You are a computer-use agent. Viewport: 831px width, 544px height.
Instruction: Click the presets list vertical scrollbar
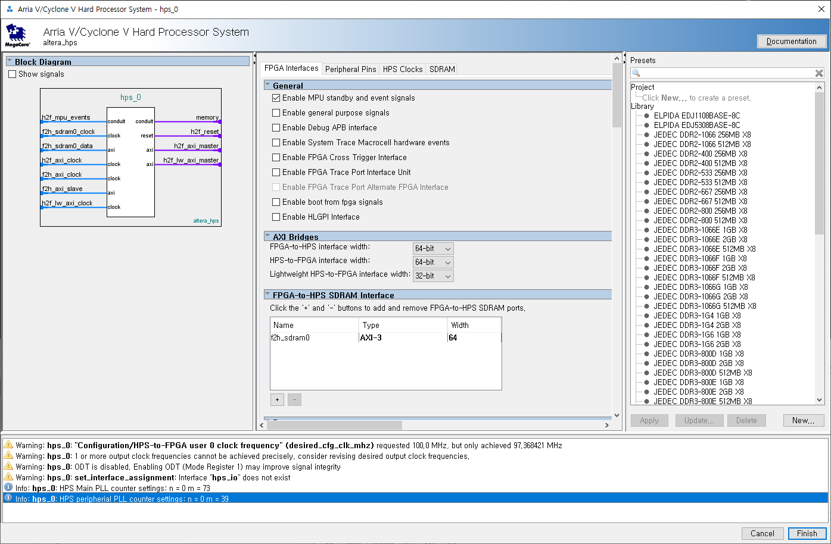[820, 164]
